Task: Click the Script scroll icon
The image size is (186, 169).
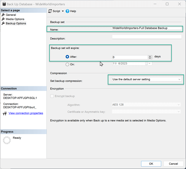Action: point(50,11)
